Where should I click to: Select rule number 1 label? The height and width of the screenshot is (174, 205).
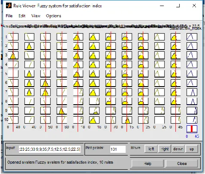pyautogui.click(x=6, y=37)
